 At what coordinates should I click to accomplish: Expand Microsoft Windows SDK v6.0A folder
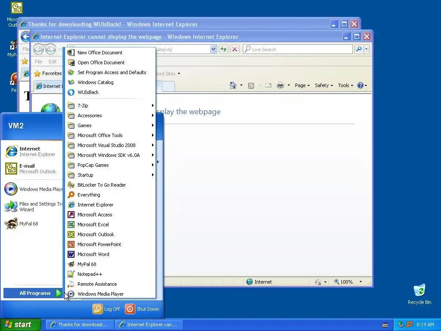click(x=110, y=155)
